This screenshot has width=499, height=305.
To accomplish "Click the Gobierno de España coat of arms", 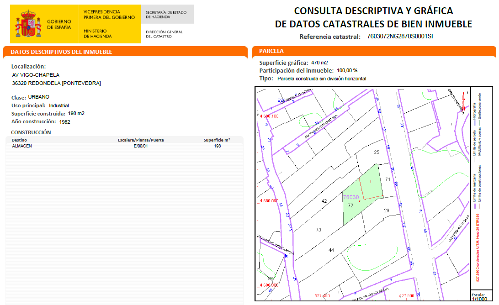I will pos(28,24).
